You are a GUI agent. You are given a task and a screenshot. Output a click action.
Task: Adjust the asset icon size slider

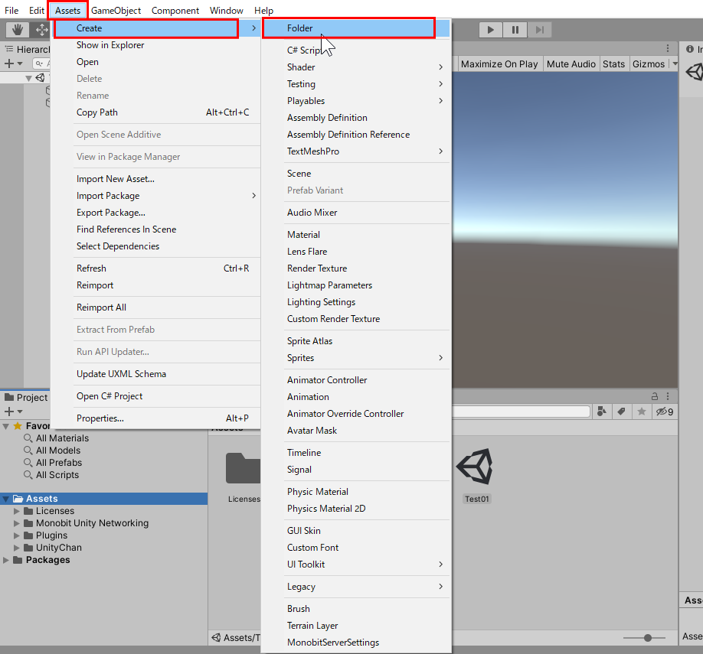pos(647,637)
